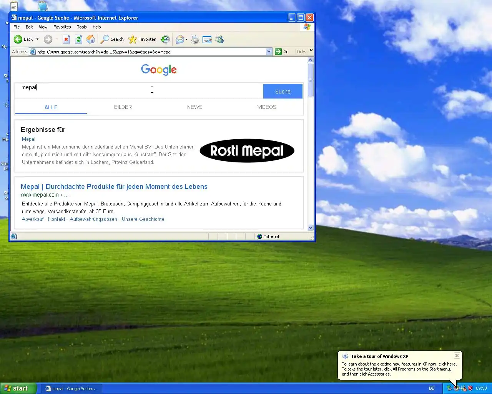Click the Windows flag logo in menu bar

point(307,27)
